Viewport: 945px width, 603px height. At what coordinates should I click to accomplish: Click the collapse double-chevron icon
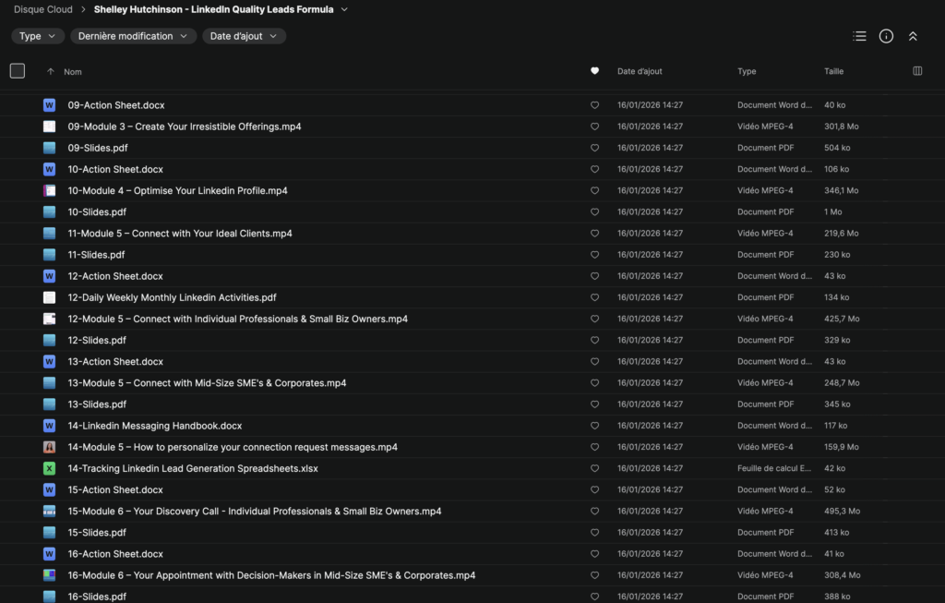pos(913,36)
